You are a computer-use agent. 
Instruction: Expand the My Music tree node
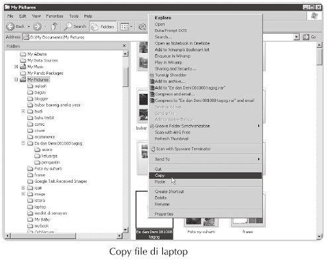point(16,67)
